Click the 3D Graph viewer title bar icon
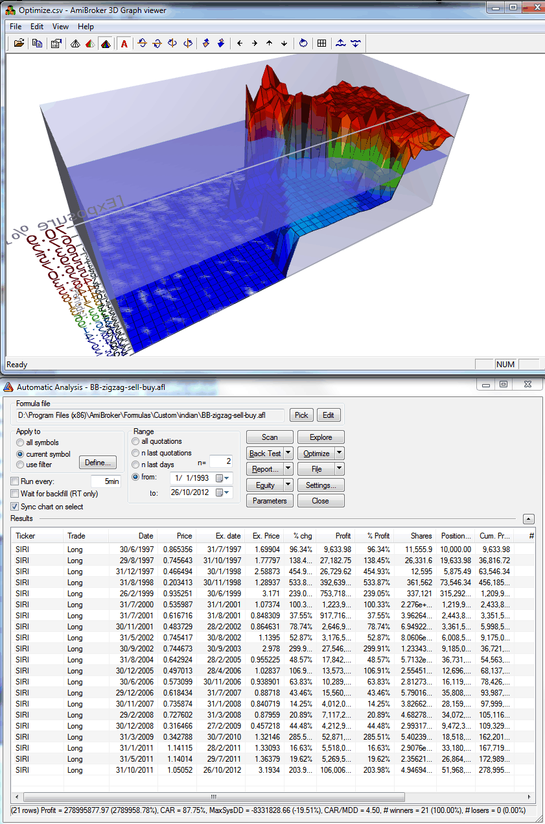Viewport: 545px width, 824px height. pos(10,10)
